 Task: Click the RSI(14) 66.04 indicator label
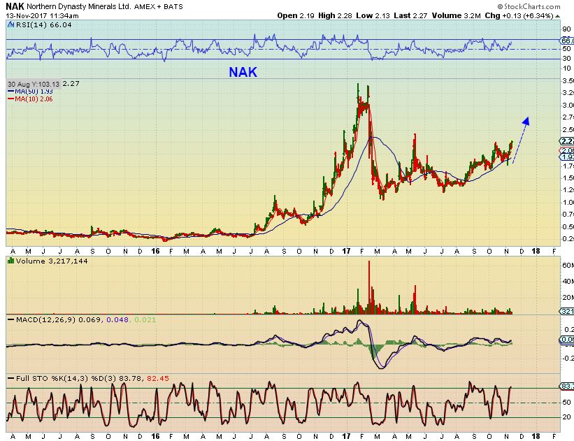point(40,25)
